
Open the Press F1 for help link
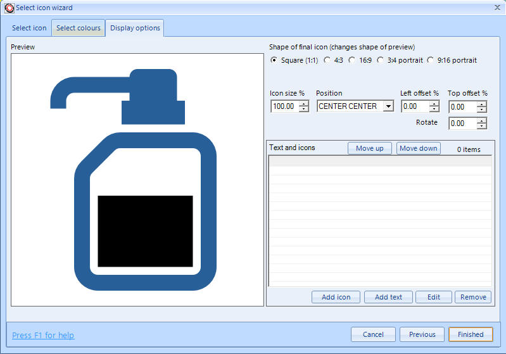43,335
